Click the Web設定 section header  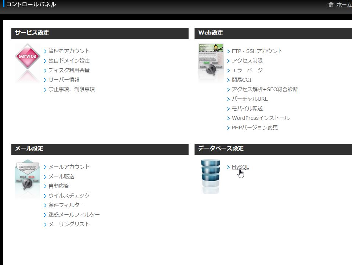[x=273, y=33]
